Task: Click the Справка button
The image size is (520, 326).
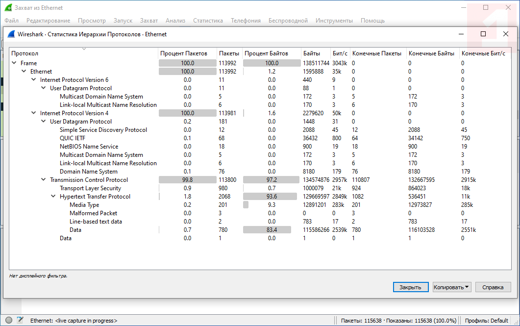Action: [493, 287]
